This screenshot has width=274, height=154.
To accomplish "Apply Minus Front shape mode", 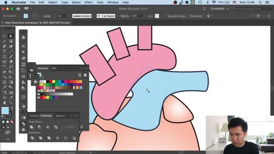I will click(x=40, y=127).
